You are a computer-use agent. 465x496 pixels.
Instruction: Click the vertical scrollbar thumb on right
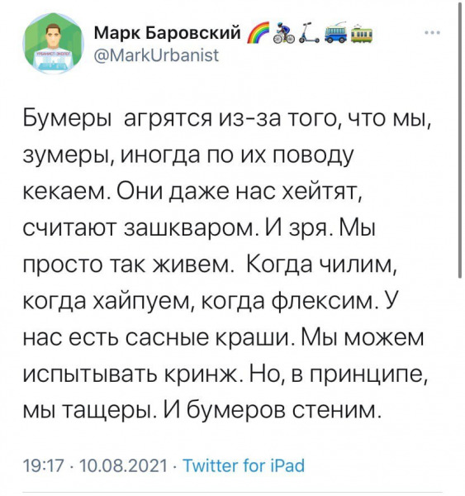point(460,139)
